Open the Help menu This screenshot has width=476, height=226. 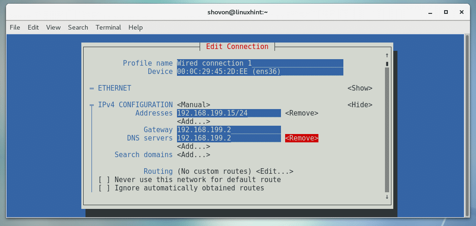tap(135, 27)
